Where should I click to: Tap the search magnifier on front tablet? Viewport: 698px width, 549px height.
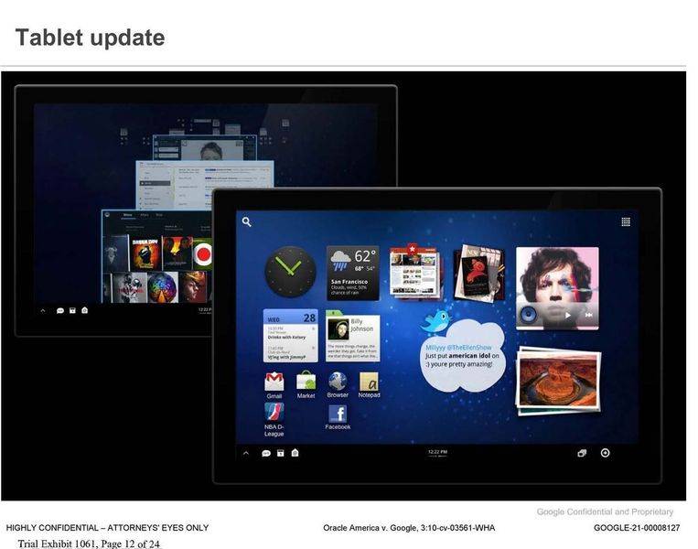(x=247, y=221)
